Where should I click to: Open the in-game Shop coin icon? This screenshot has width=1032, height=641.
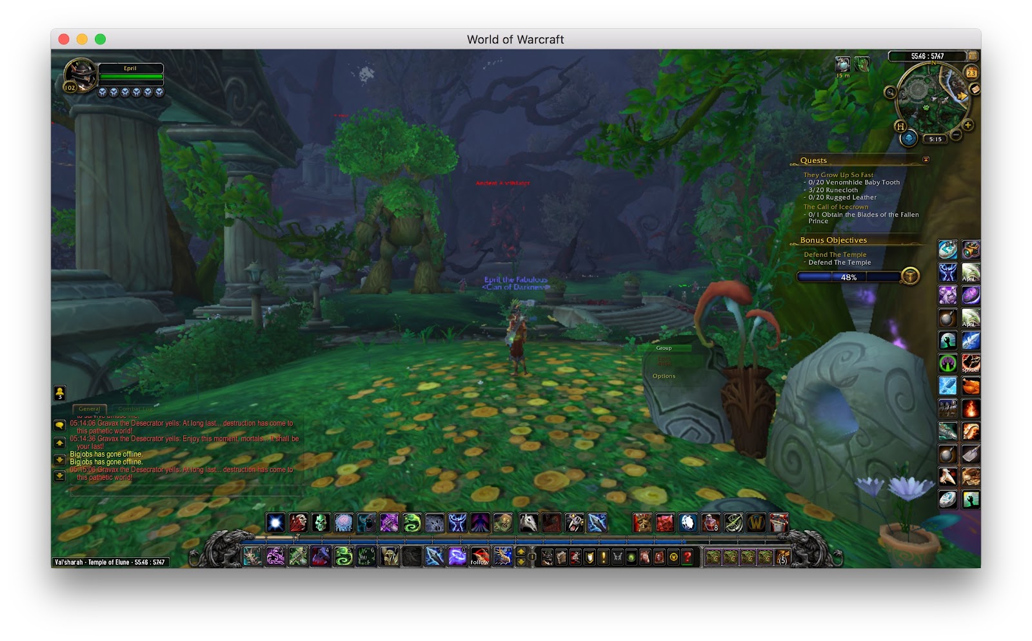click(x=674, y=557)
